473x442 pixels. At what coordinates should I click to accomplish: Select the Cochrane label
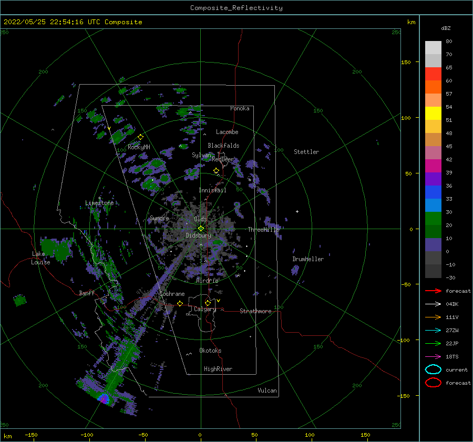pyautogui.click(x=172, y=294)
